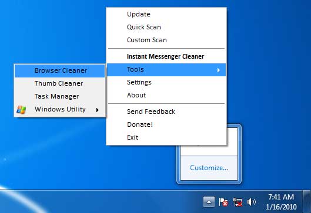This screenshot has width=311, height=213.
Task: Expand the Windows Utility submenu arrow
Action: (x=98, y=110)
